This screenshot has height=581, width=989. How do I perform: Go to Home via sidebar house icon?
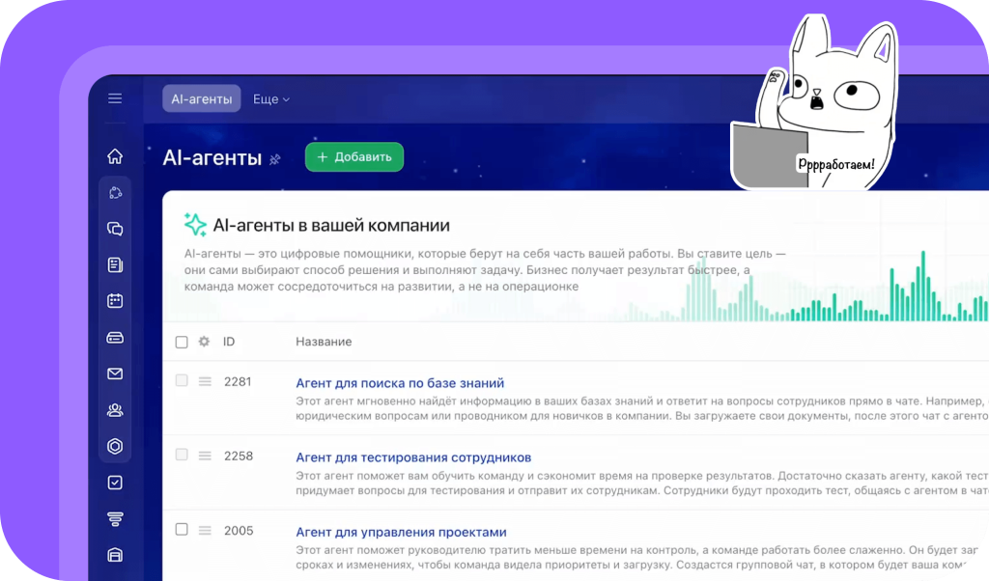coord(115,156)
